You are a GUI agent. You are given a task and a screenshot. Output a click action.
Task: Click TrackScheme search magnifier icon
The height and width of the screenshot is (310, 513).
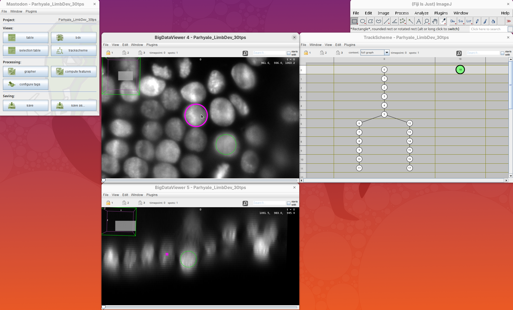pyautogui.click(x=459, y=53)
